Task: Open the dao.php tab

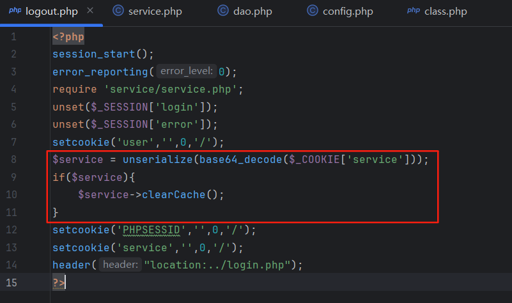Action: pos(245,12)
